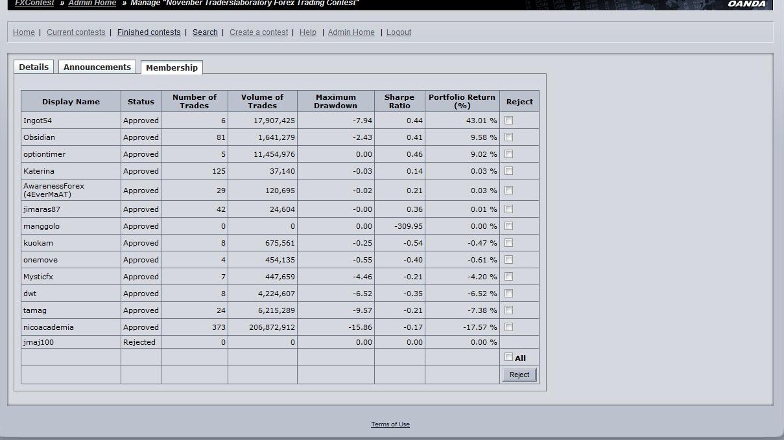The image size is (784, 440).
Task: Click the Reject button below the table
Action: coord(519,375)
